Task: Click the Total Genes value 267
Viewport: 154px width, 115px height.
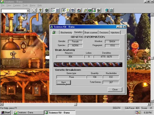Action: point(111,82)
